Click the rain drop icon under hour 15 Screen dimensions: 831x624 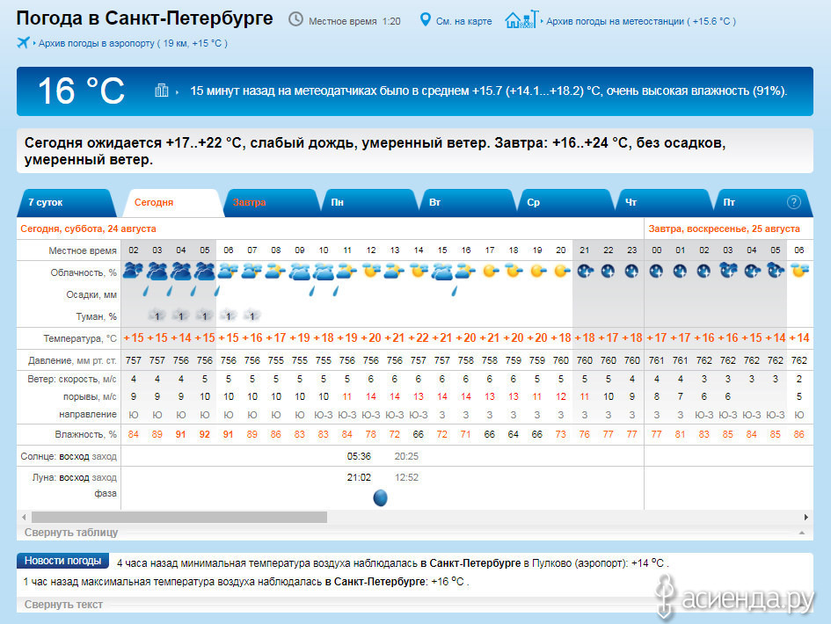(454, 291)
